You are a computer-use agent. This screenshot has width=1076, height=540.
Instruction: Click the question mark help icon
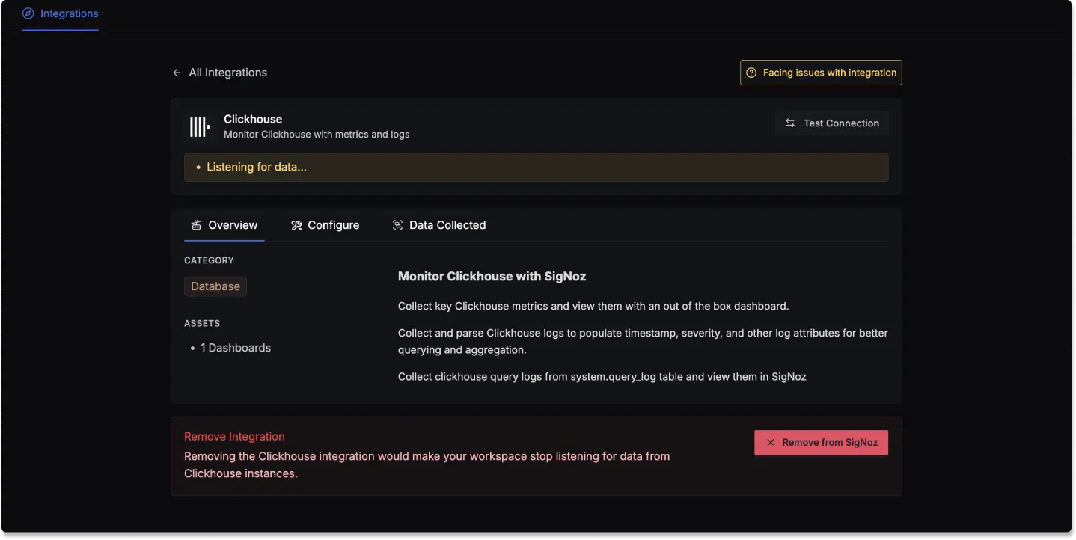click(751, 73)
